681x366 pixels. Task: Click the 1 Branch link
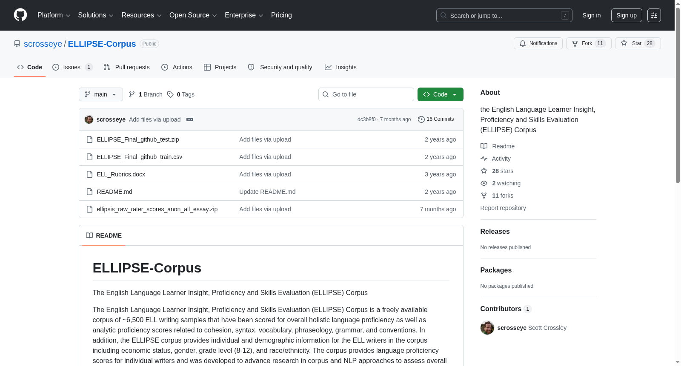[146, 94]
